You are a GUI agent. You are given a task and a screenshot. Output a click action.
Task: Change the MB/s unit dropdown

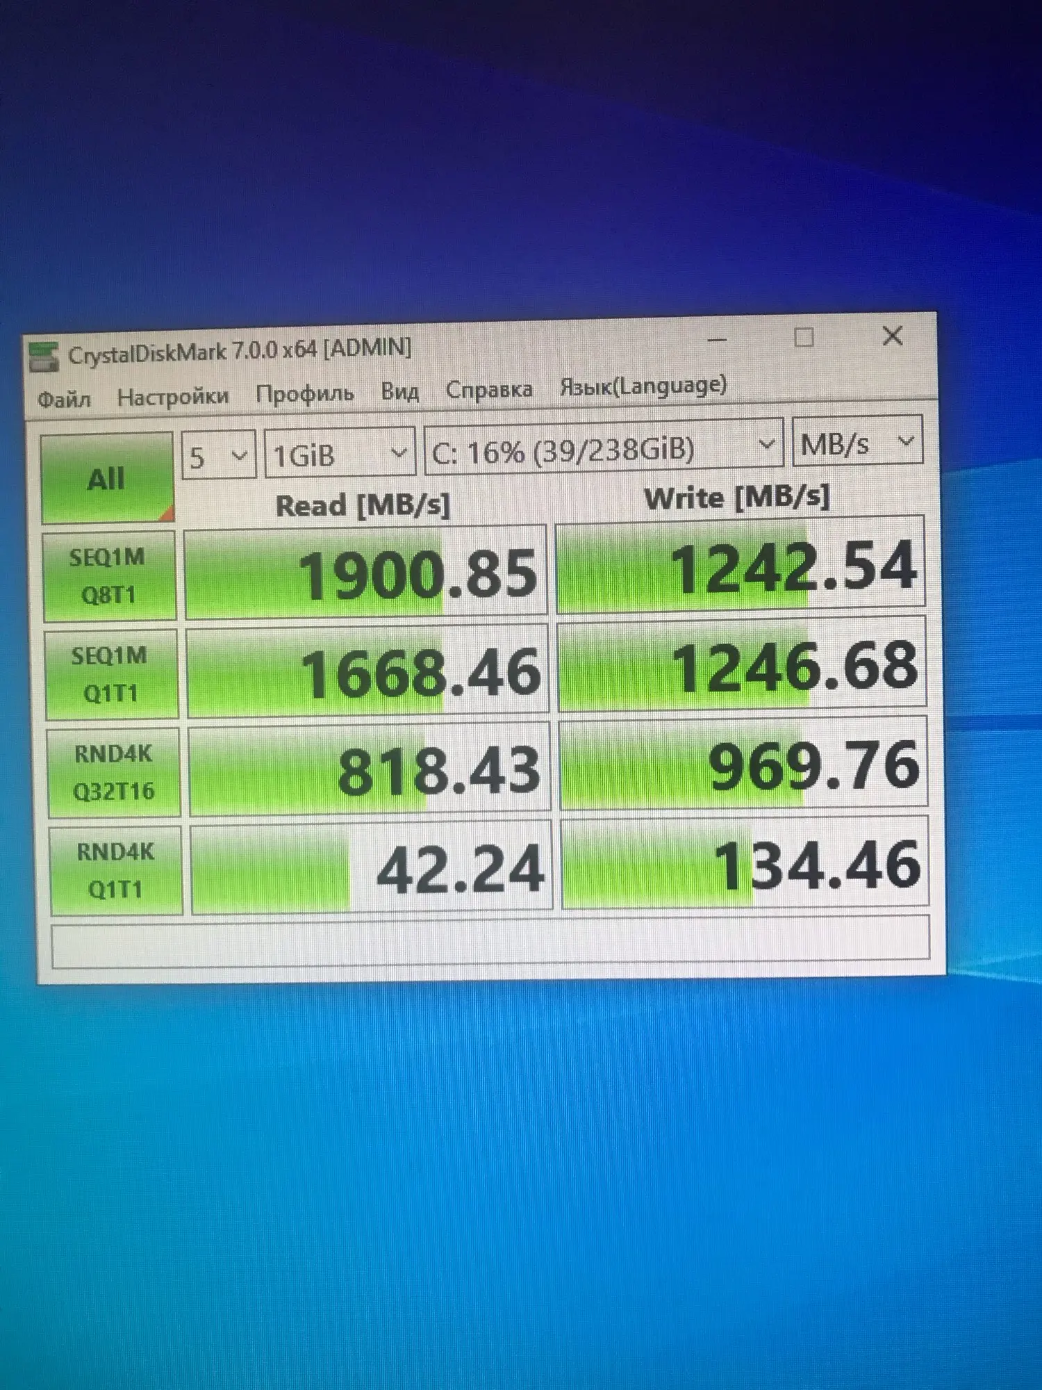(858, 441)
